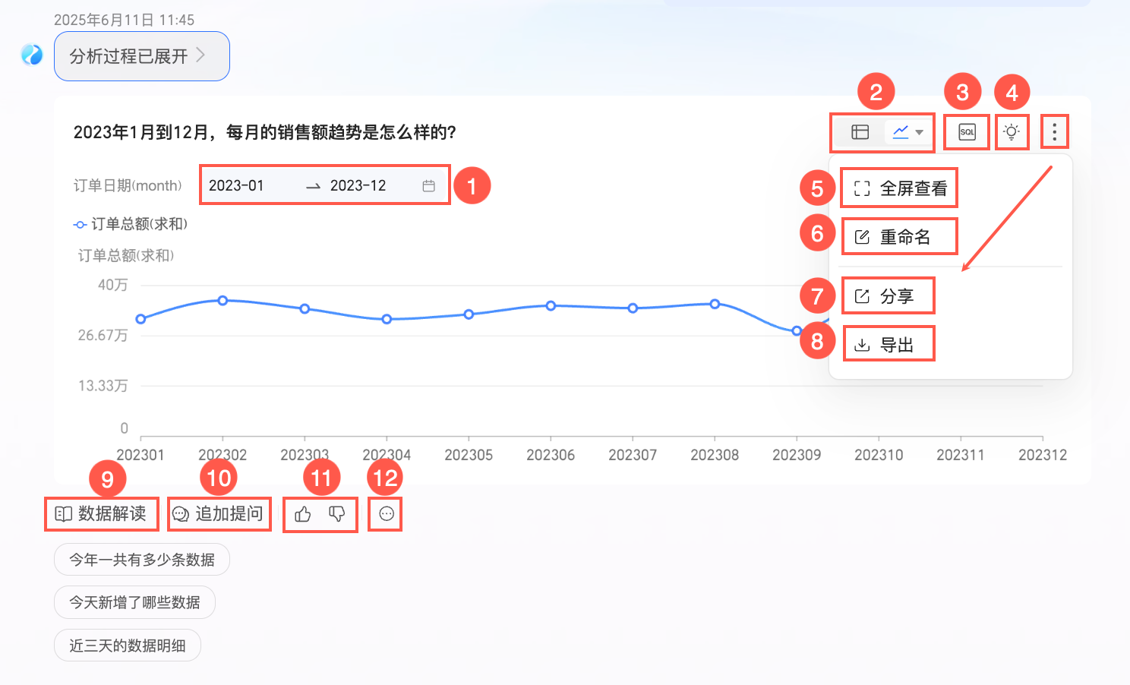Click the 202302 data point on chart
Screen dimensions: 1130x685
coord(223,301)
